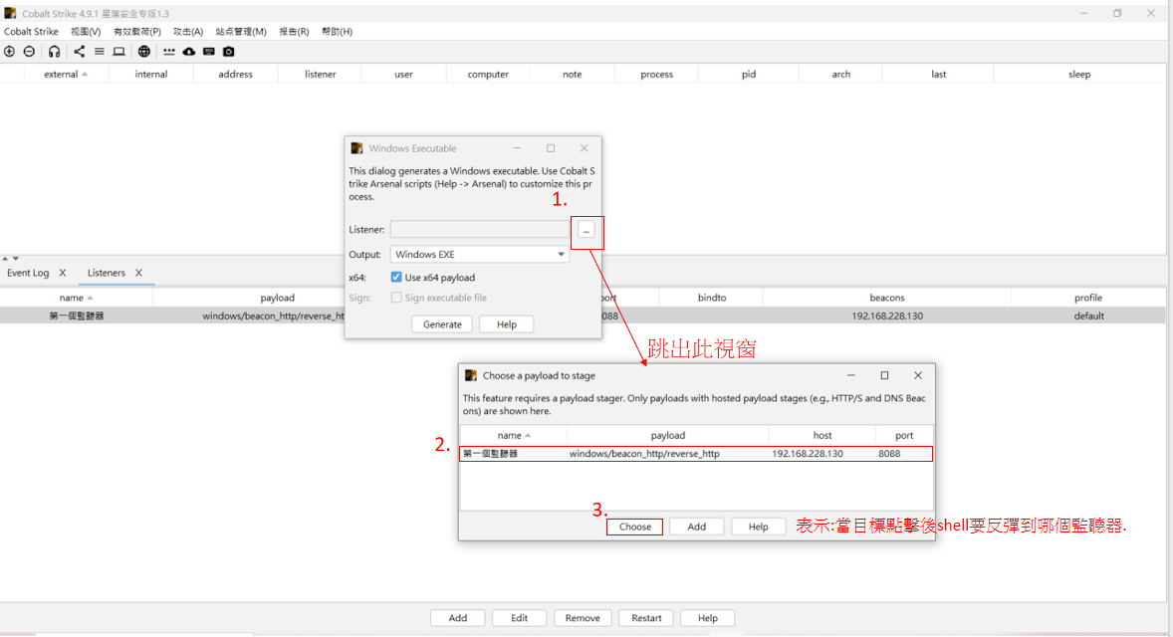
Task: Open the 帮助(H) menu
Action: pyautogui.click(x=337, y=32)
